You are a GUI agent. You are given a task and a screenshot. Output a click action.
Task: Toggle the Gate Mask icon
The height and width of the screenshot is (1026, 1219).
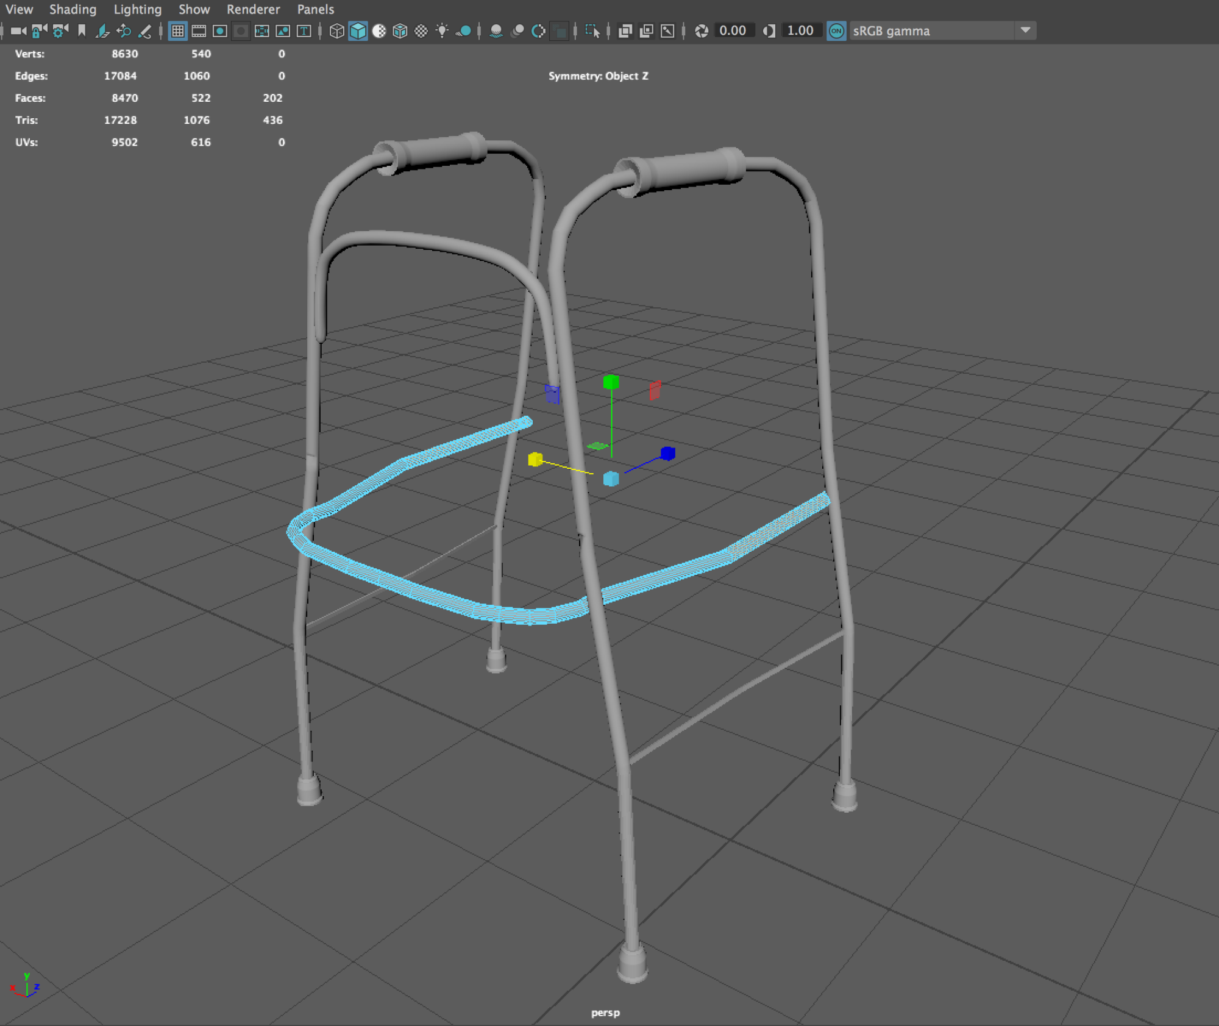tap(241, 30)
